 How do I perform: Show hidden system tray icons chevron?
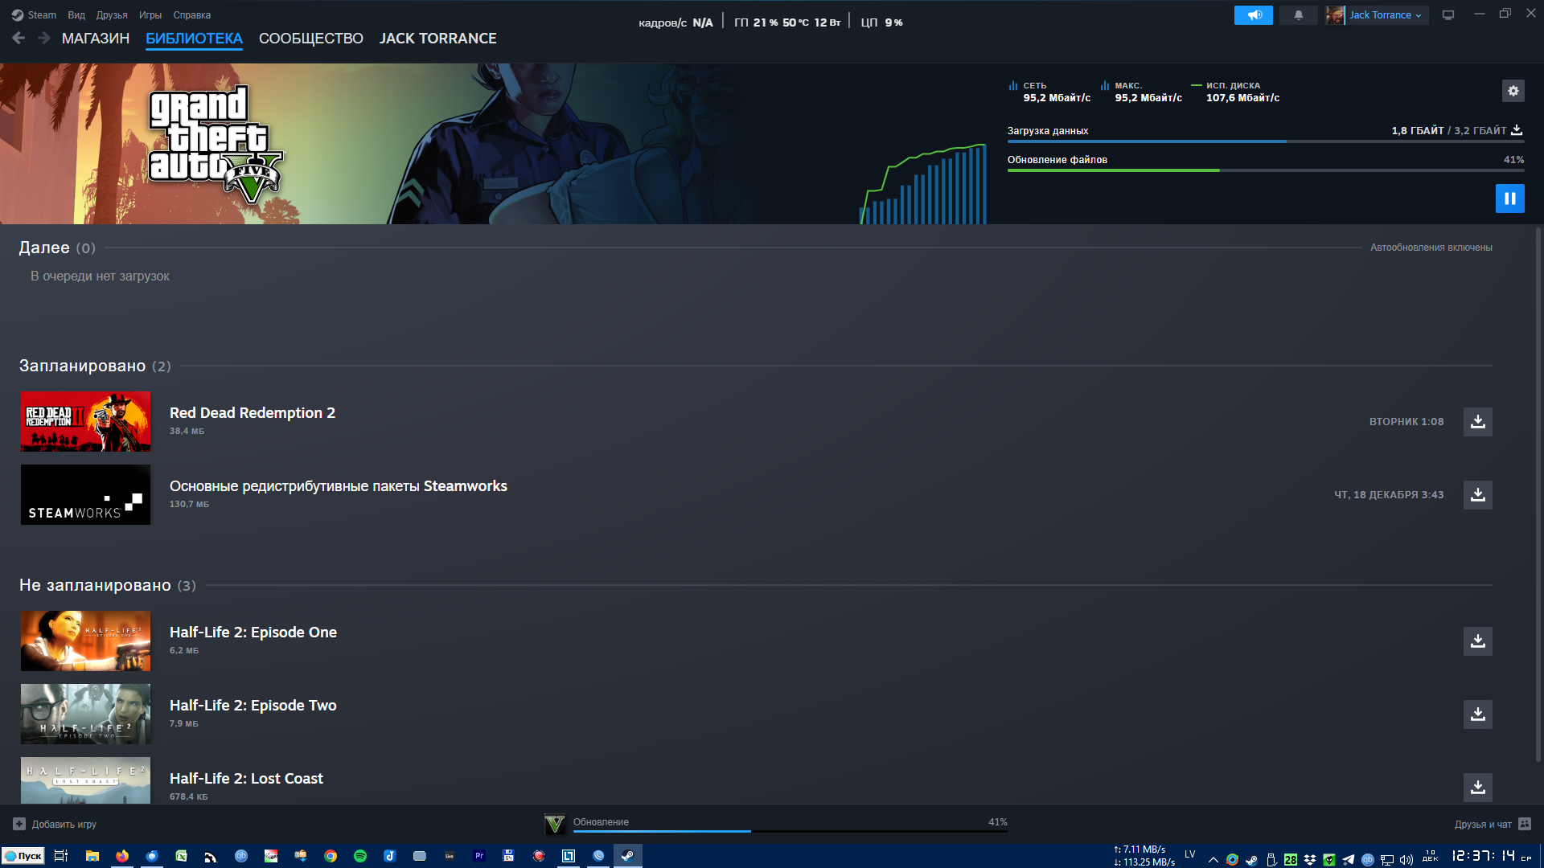tap(1213, 859)
